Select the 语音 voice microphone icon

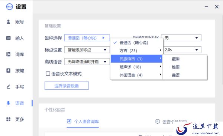click(x=9, y=103)
